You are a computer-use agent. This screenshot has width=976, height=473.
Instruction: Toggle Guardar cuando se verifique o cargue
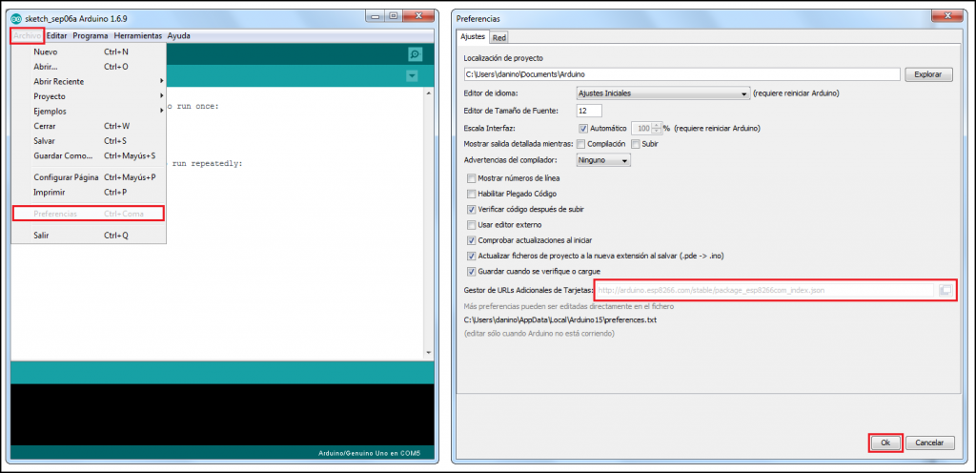(x=471, y=272)
